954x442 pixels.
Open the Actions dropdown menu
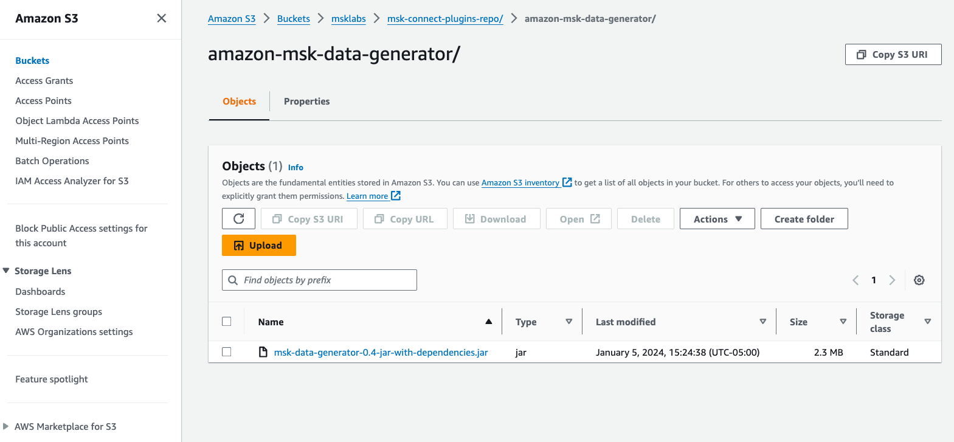717,219
